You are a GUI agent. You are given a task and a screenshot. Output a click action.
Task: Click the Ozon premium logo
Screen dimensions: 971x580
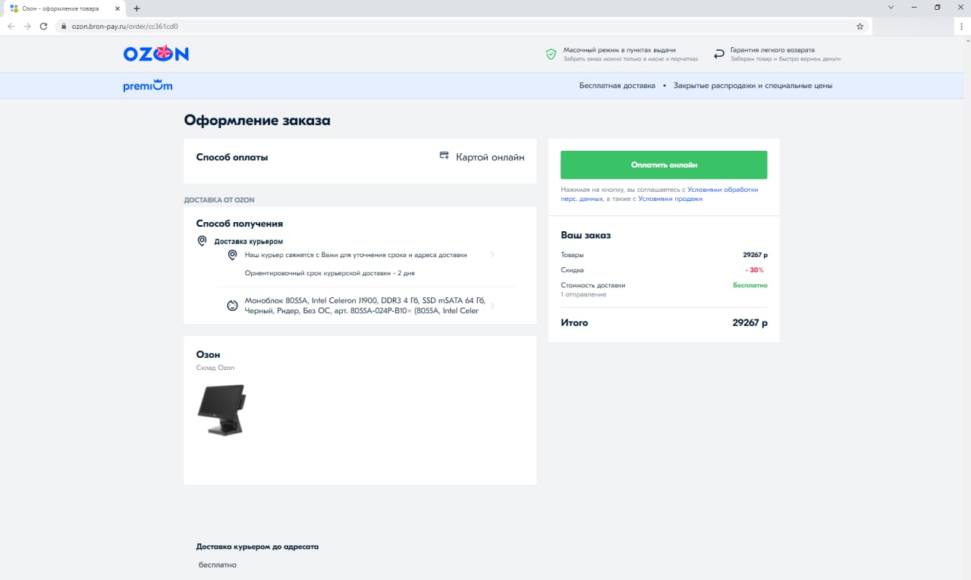[x=148, y=86]
